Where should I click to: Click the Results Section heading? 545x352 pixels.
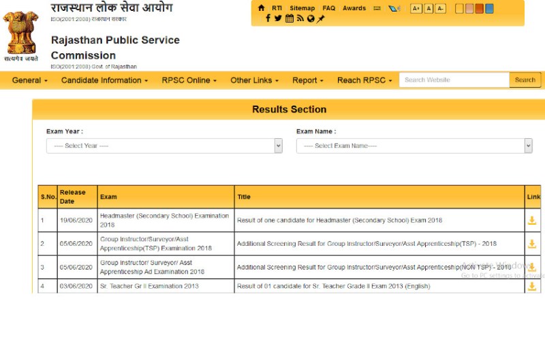pos(289,110)
